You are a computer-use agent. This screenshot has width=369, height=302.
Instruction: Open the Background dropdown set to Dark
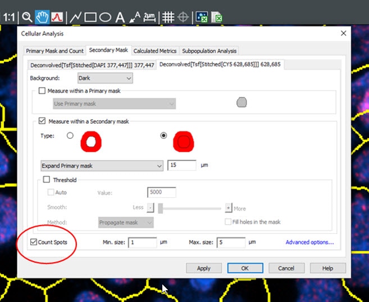click(104, 78)
